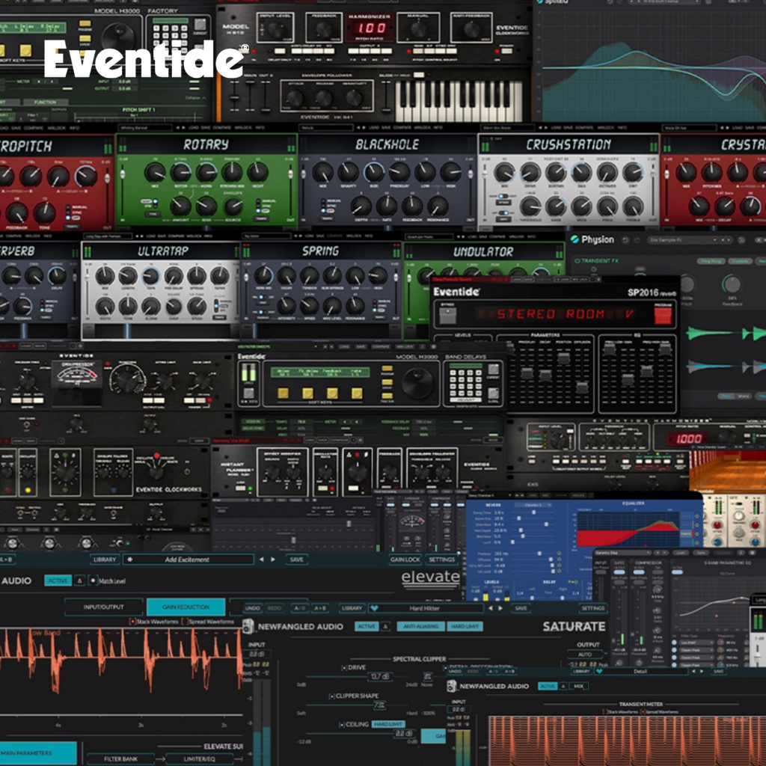Enable Stack Waveforms checkbox in Elevate
The height and width of the screenshot is (766, 766).
(132, 622)
